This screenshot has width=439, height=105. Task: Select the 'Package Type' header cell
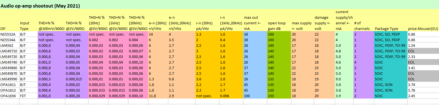(391, 20)
